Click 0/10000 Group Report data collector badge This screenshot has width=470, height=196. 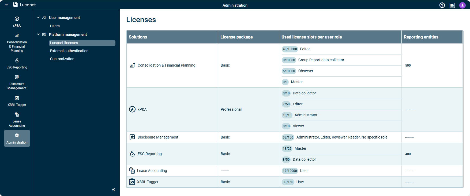pos(289,60)
